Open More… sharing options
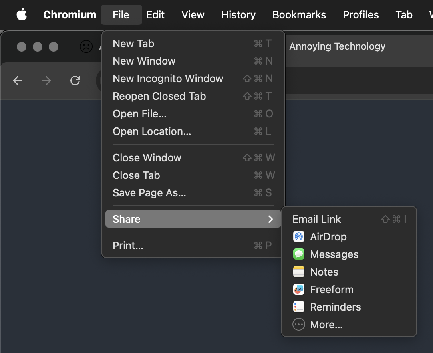This screenshot has width=433, height=353. tap(349, 325)
